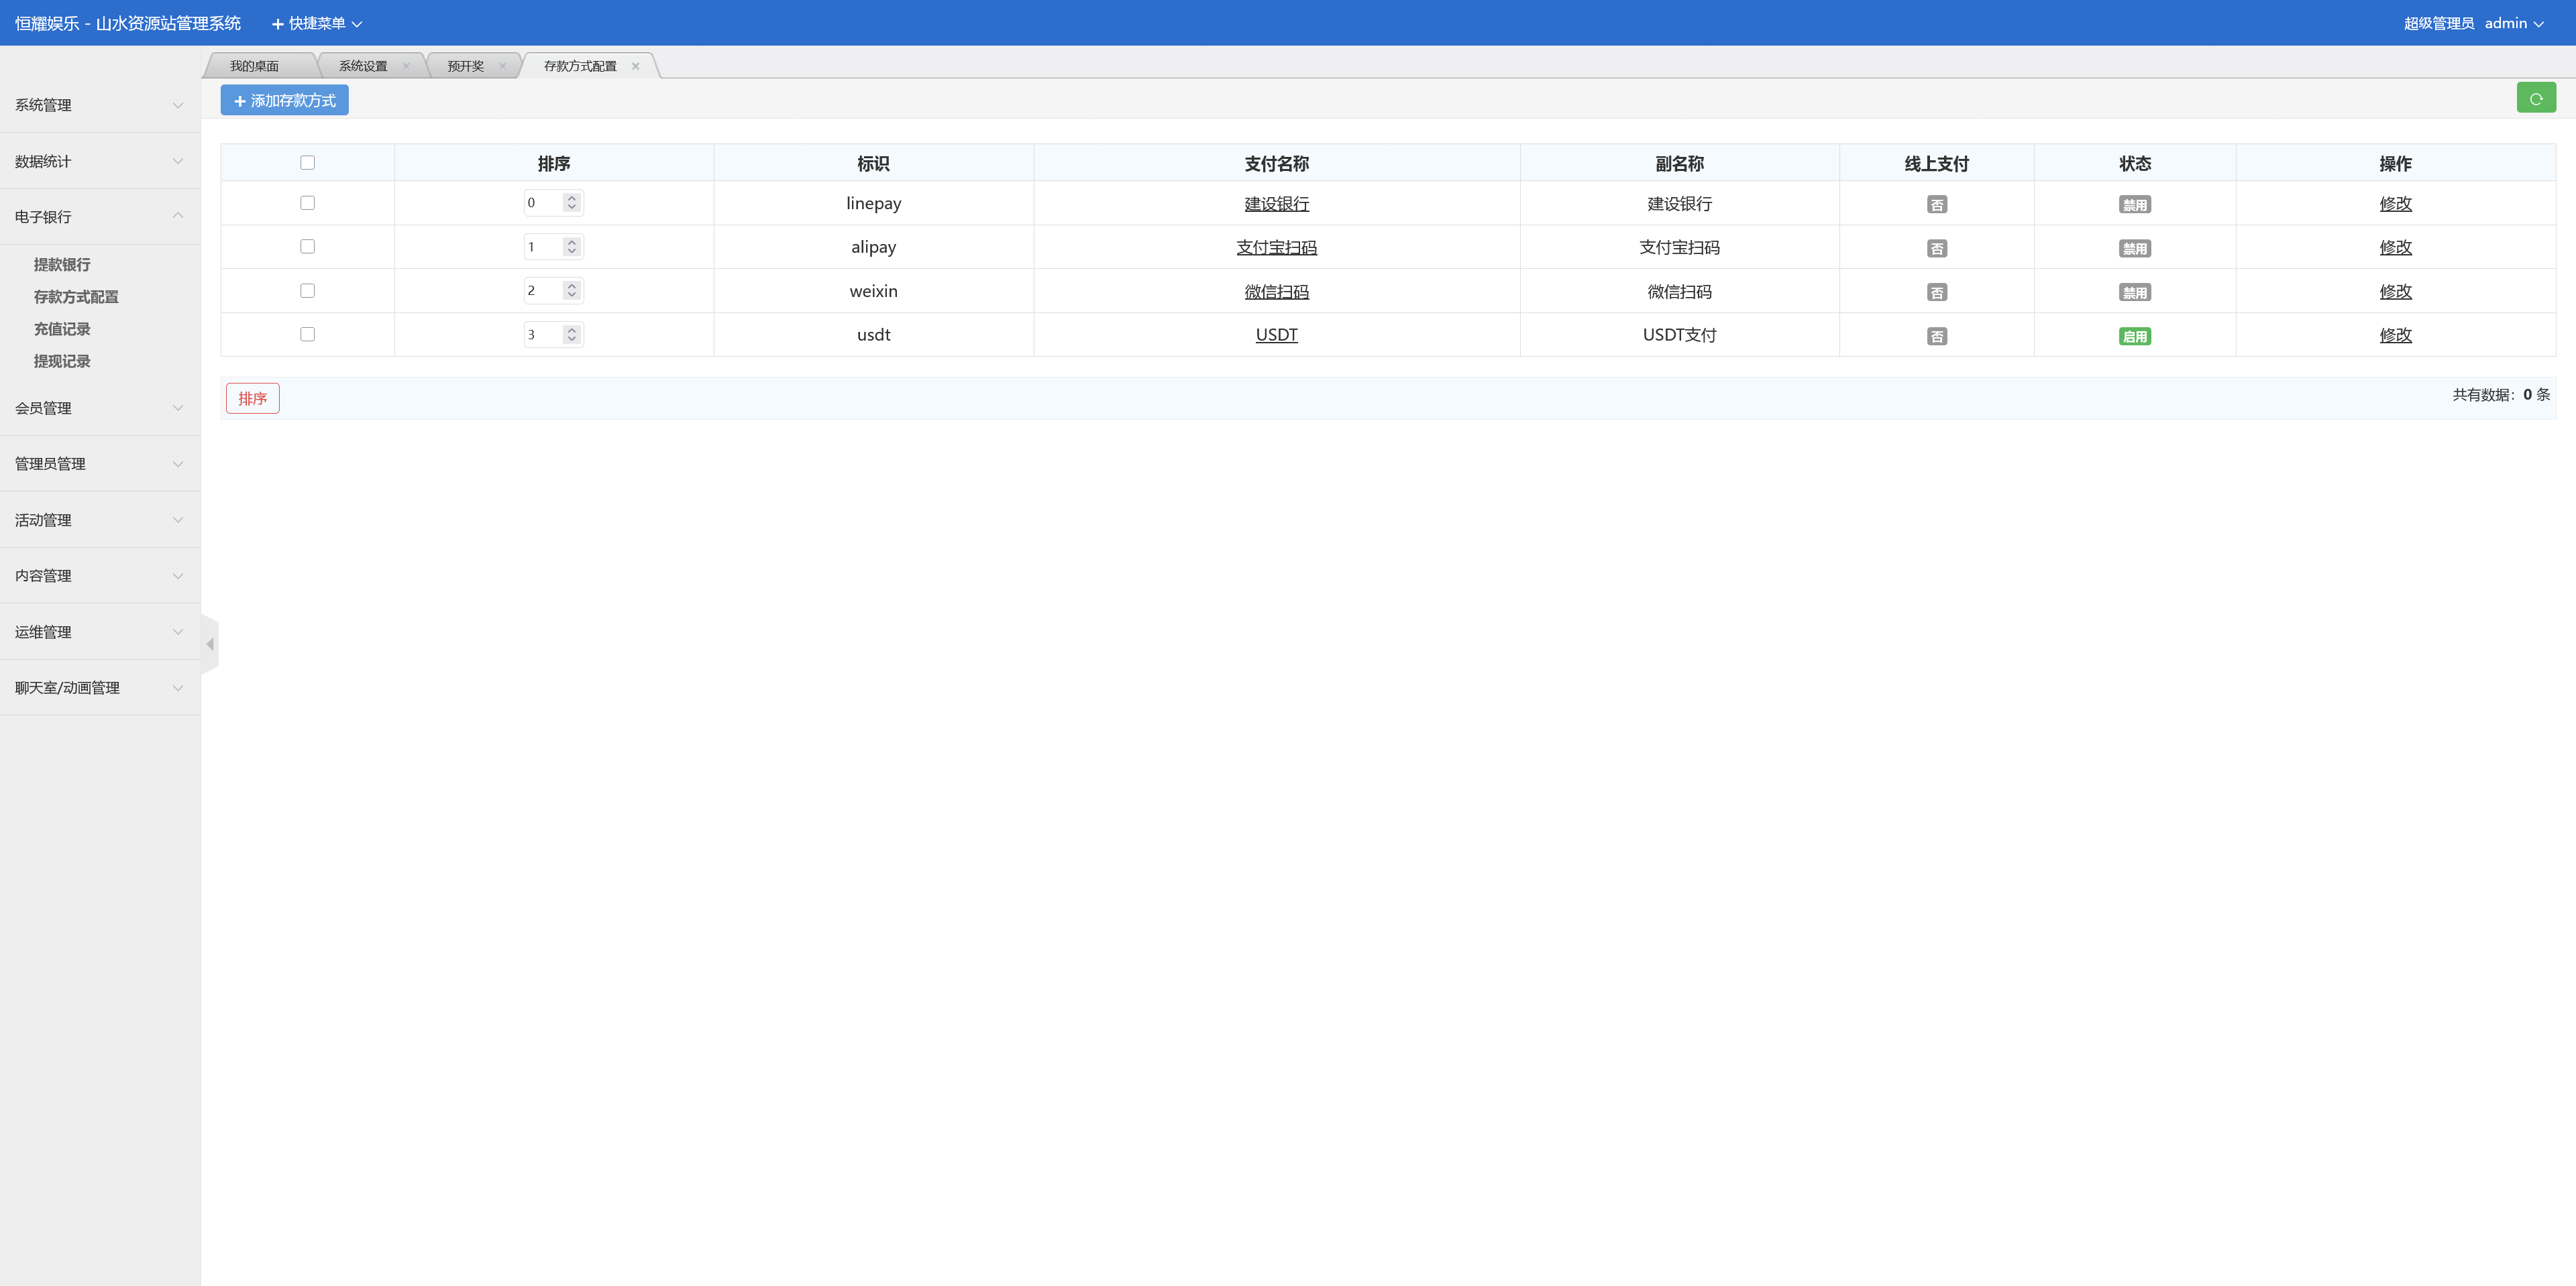
Task: Click the 否 online-payment badge for alipay
Action: tap(1936, 249)
